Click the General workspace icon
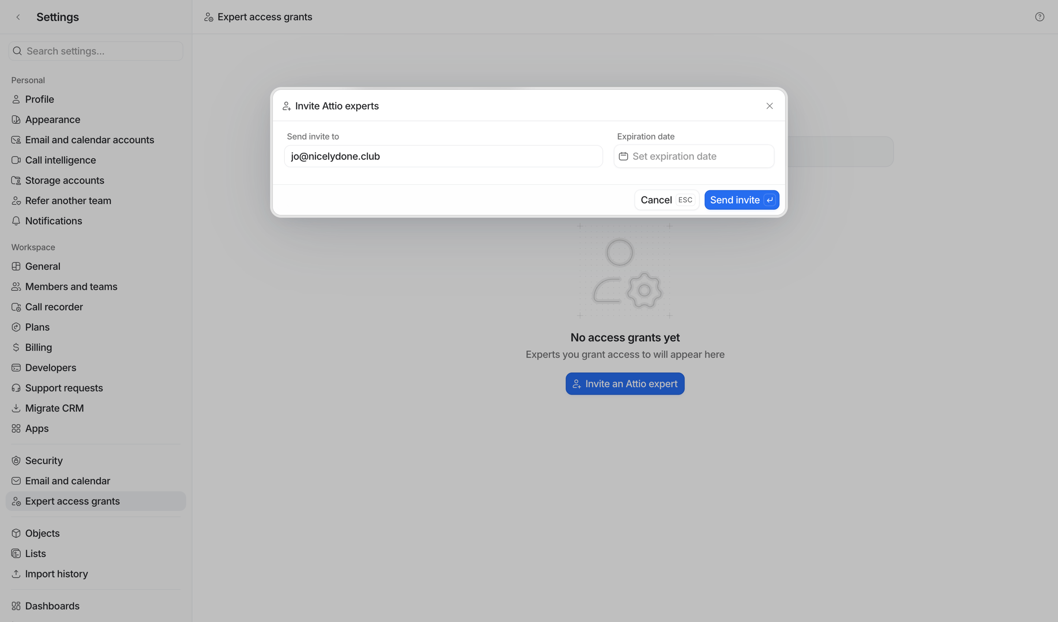1058x622 pixels. (x=16, y=267)
